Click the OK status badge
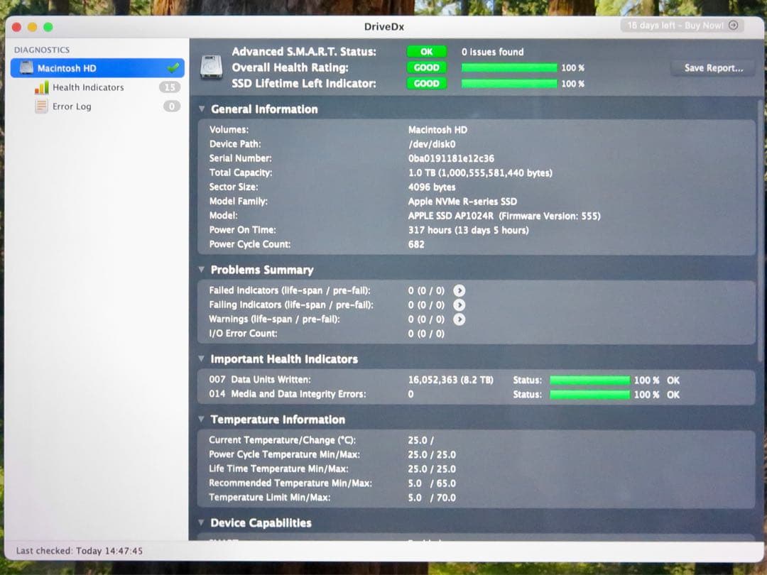Screen dimensions: 767x575 click(x=426, y=51)
